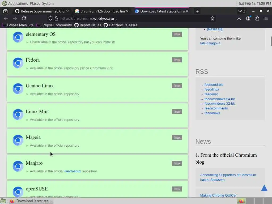
Task: Click the linux tag on Linux Mint card
Action: tap(177, 112)
